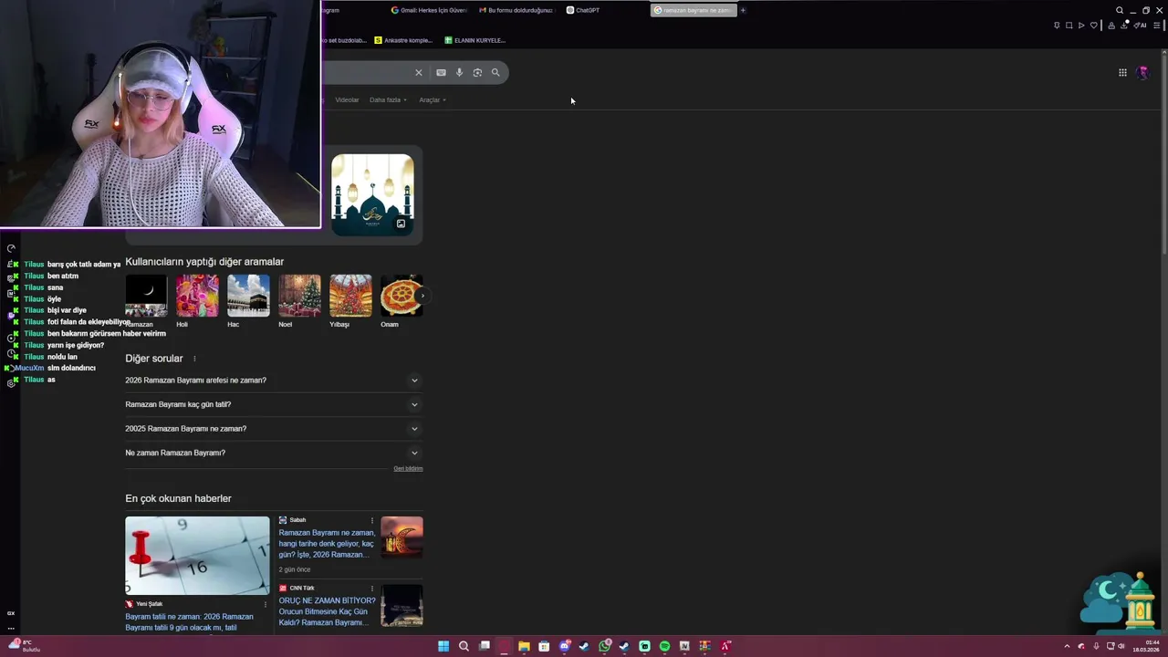
Task: Open three-dot menu on Sabah news item
Action: 371,520
